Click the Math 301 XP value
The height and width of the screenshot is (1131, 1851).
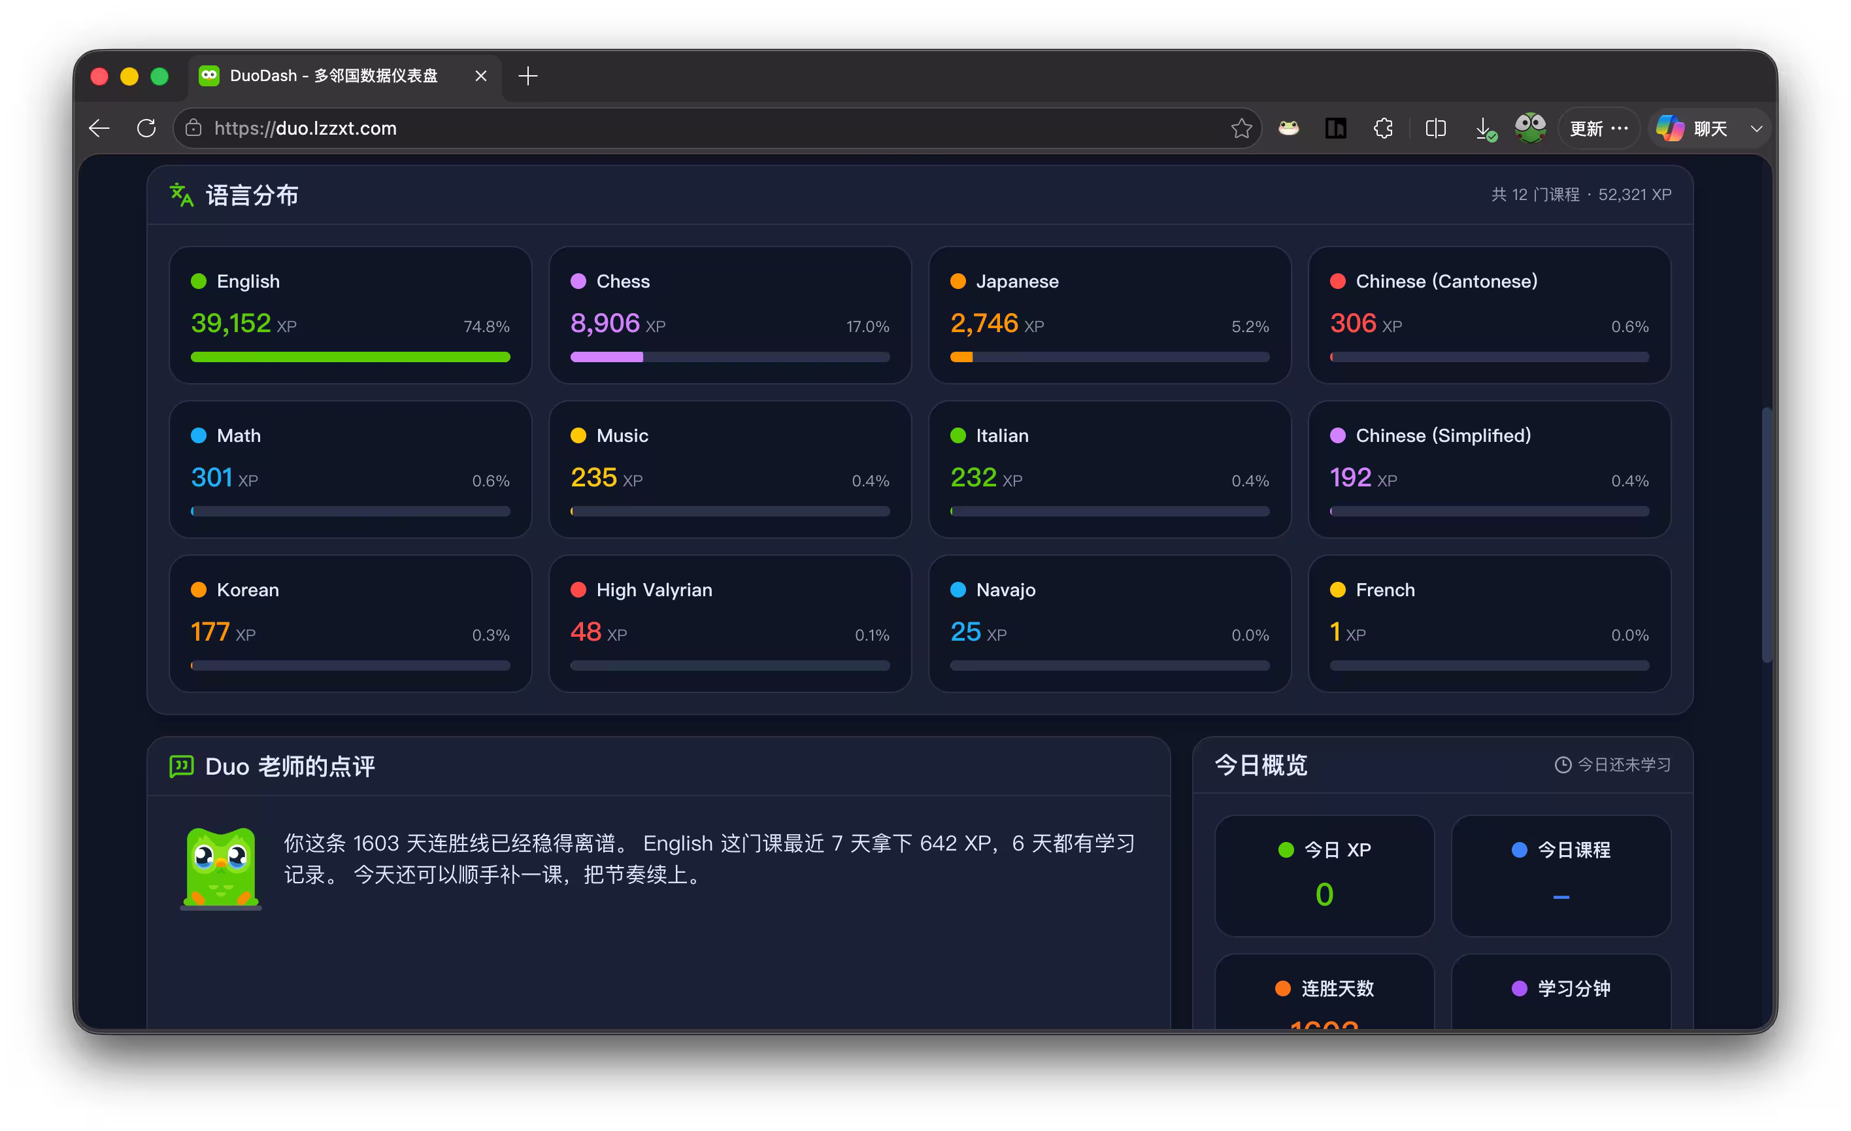[x=224, y=477]
